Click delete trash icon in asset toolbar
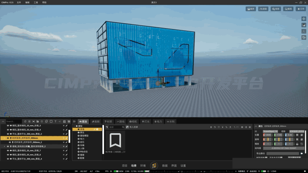Screen dimensions: 308x173 point(211,127)
